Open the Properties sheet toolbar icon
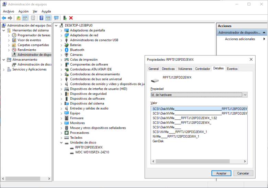 33,18
